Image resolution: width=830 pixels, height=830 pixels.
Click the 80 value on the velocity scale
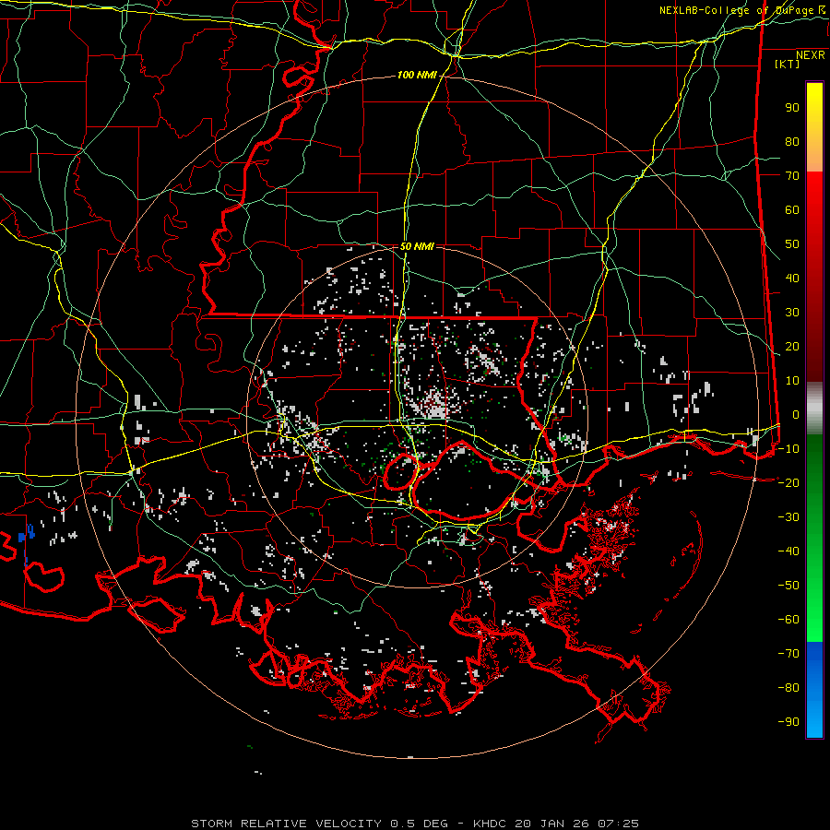[x=792, y=142]
